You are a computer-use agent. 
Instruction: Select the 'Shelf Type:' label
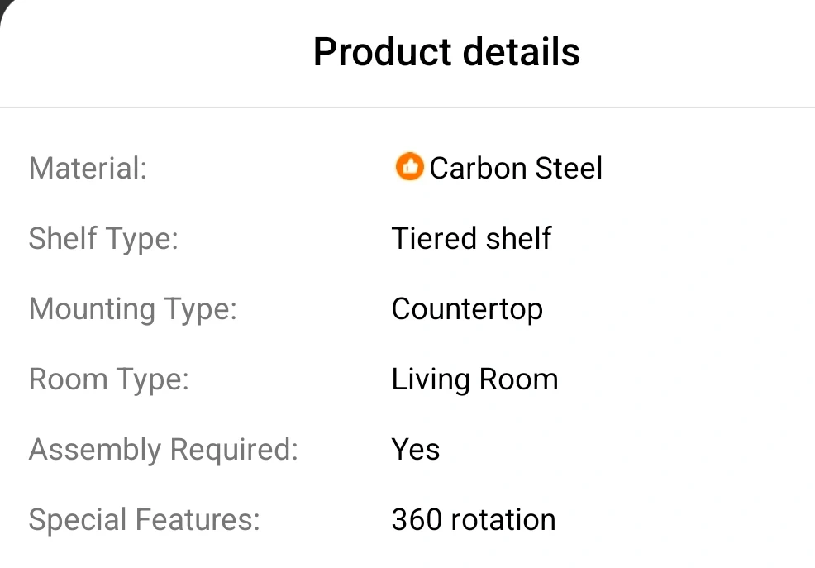pyautogui.click(x=103, y=239)
